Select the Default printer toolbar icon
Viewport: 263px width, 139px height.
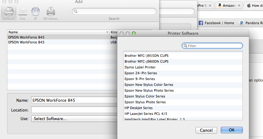click(9, 13)
